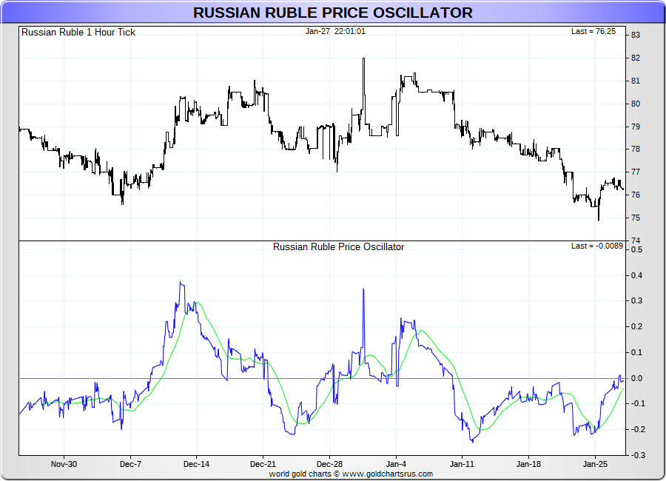Viewport: 666px width, 481px height.
Task: Click the 'RUSSIAN RUBLE PRICE OSCILLATOR' title
Action: point(332,13)
